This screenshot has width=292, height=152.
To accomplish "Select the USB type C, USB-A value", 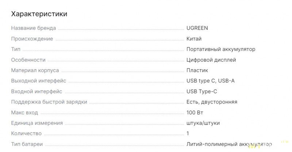I will (x=210, y=81).
